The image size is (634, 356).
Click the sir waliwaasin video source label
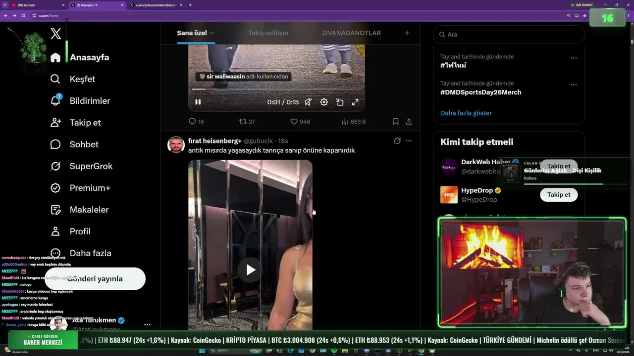(x=243, y=77)
